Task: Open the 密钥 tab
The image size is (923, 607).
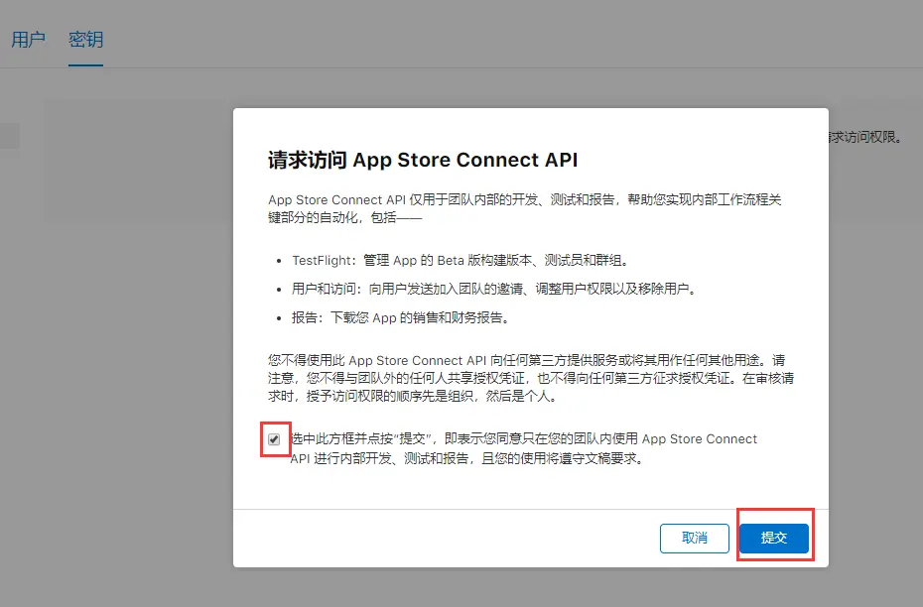Action: tap(86, 40)
